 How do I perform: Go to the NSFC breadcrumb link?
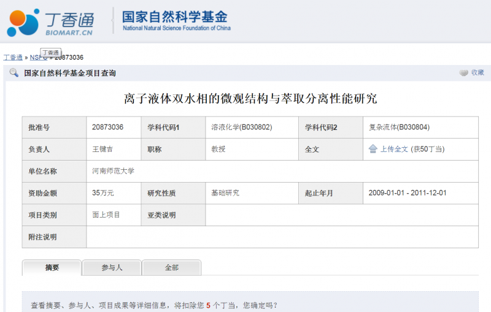coord(38,58)
